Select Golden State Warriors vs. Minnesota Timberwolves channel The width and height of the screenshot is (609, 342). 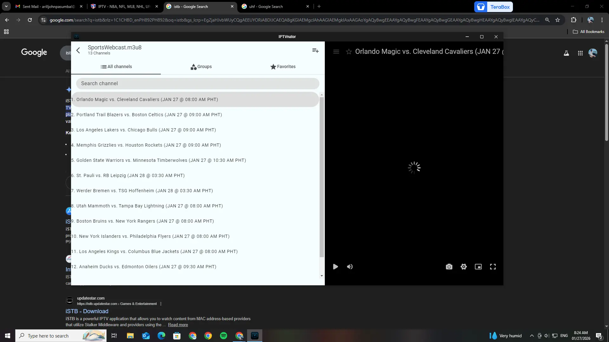click(x=195, y=160)
